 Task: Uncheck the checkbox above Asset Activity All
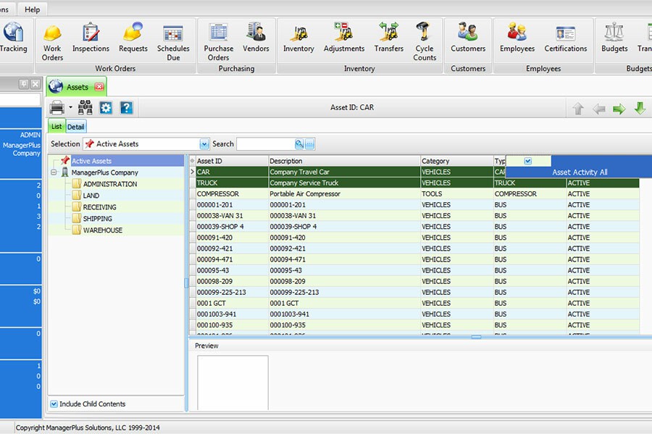(530, 160)
